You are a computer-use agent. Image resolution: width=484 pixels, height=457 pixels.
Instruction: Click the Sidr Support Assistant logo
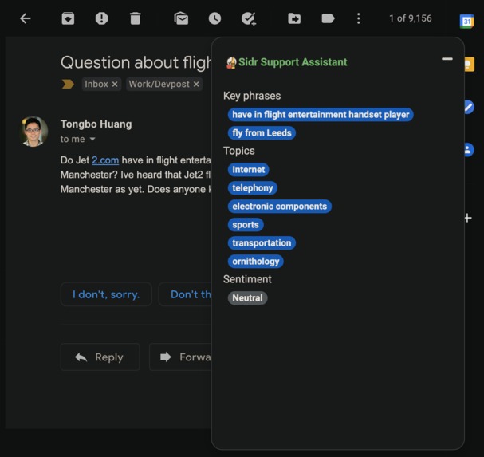(231, 63)
